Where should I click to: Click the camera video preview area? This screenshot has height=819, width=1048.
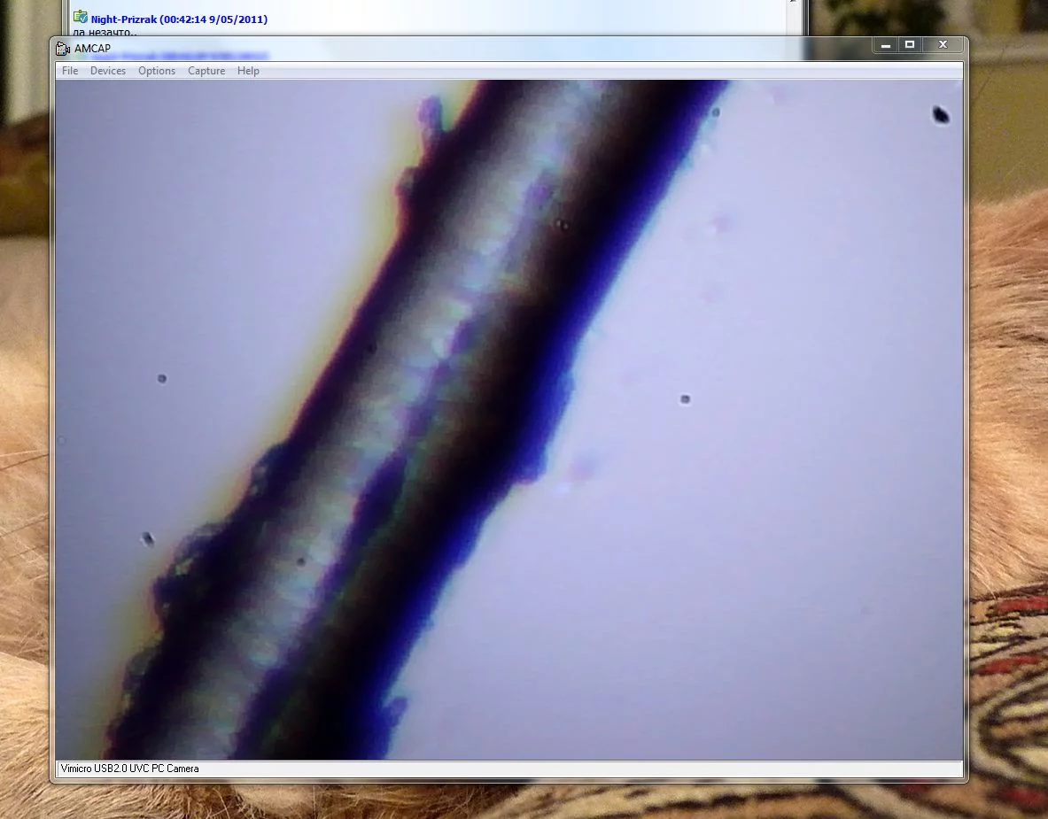[509, 420]
